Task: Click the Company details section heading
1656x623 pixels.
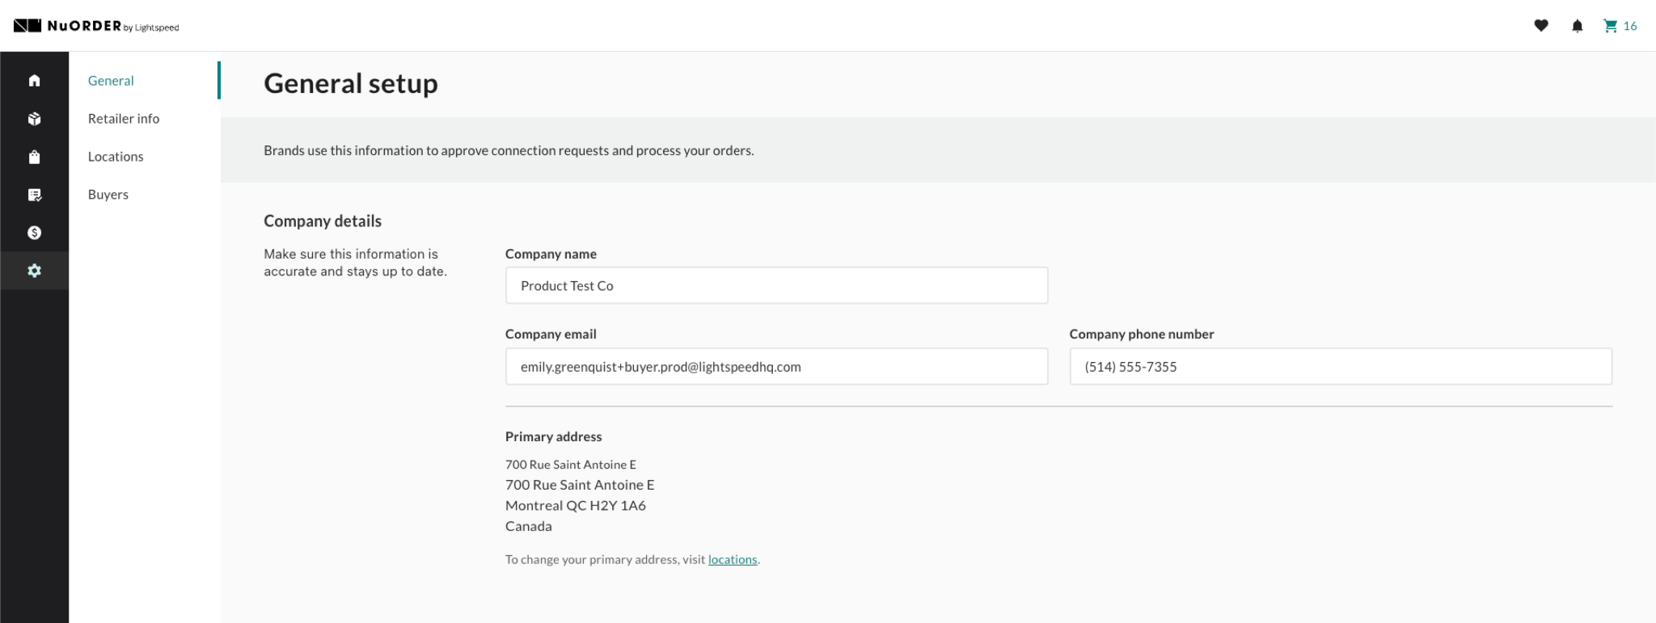Action: point(323,221)
